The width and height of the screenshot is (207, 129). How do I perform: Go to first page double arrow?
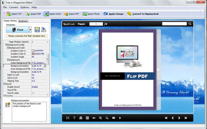click(x=166, y=118)
